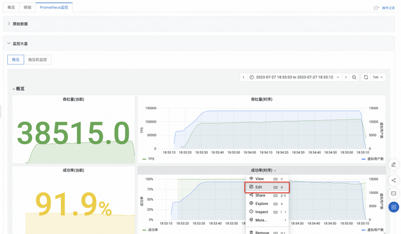The image size is (401, 234).
Task: Click the hand pointer icon beside 操作记录
Action: 376,8
